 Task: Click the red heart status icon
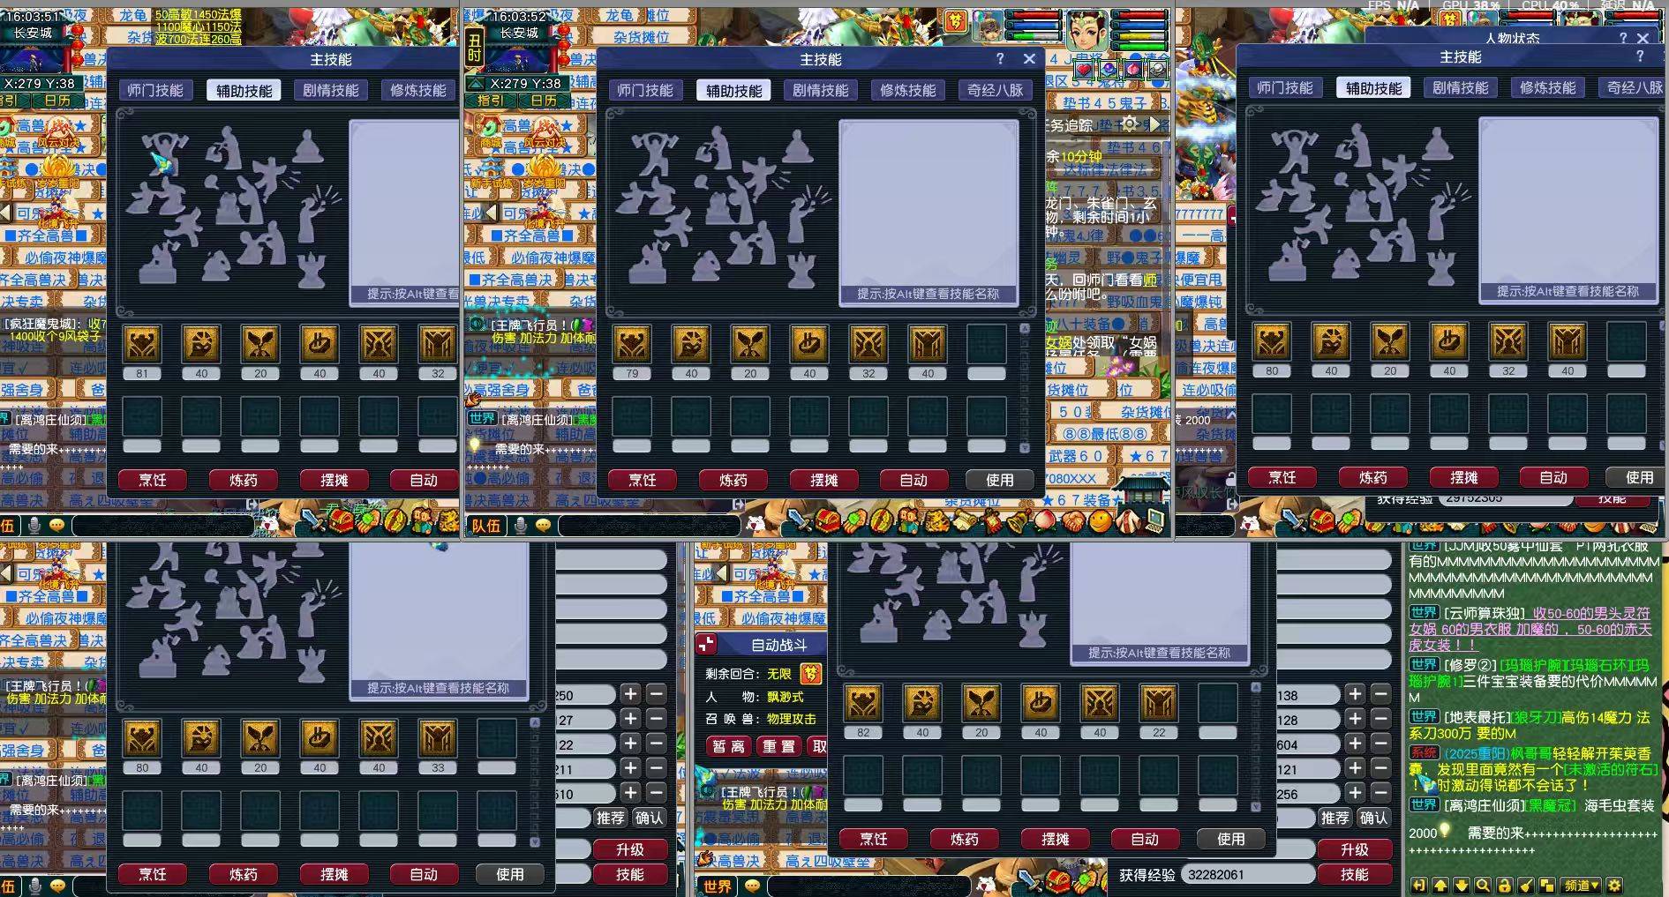coord(1084,69)
